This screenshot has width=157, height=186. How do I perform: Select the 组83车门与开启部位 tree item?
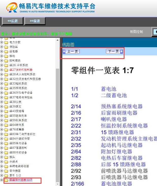coord(22,134)
